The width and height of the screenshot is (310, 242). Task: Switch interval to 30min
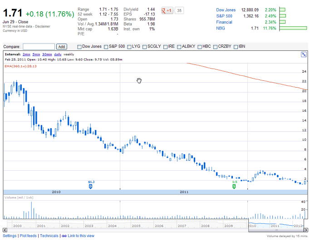pos(47,54)
